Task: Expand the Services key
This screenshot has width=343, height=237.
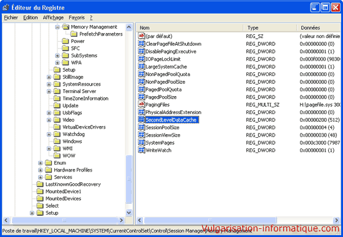Action: click(41, 177)
